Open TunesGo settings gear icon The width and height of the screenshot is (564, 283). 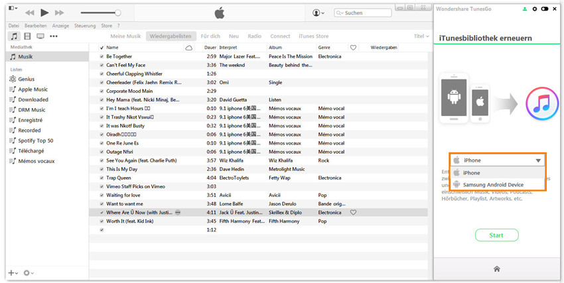[x=535, y=9]
